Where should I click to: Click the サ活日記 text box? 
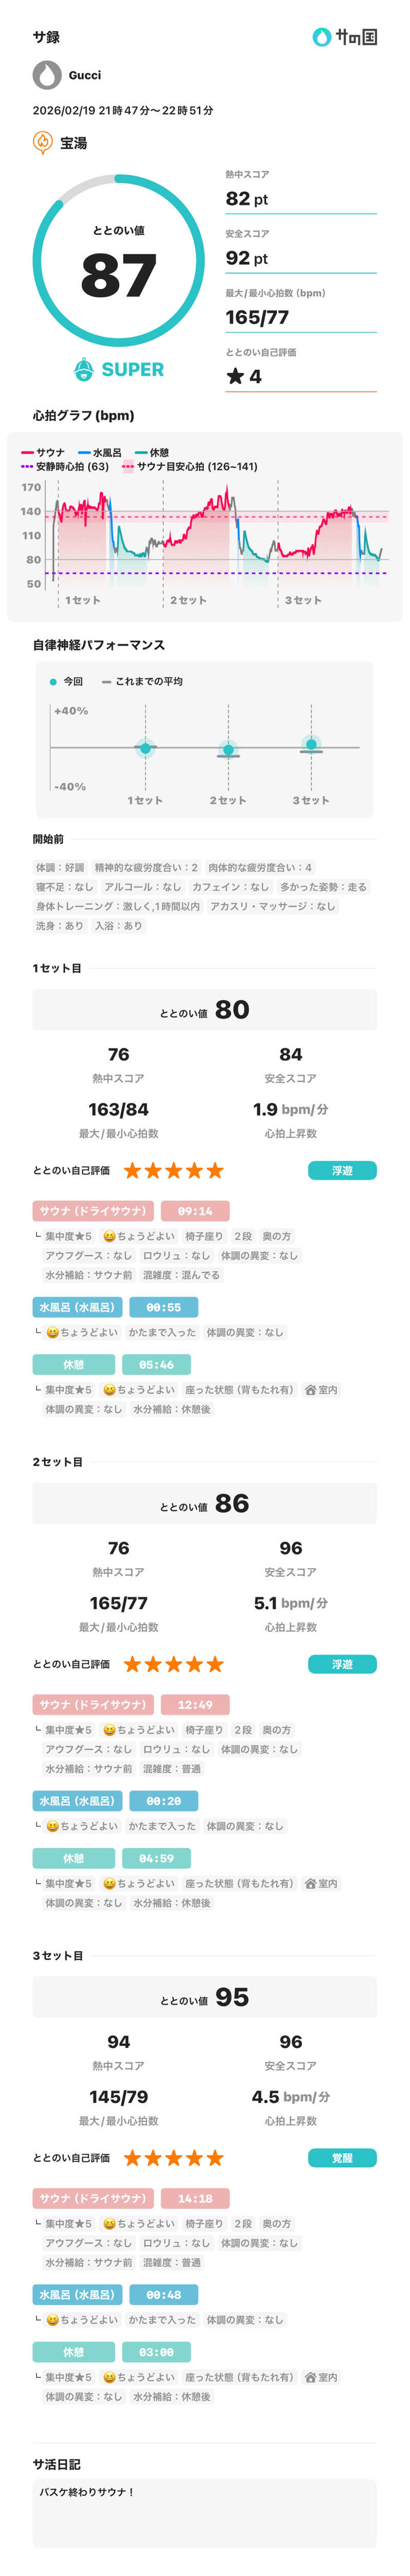click(x=204, y=2513)
